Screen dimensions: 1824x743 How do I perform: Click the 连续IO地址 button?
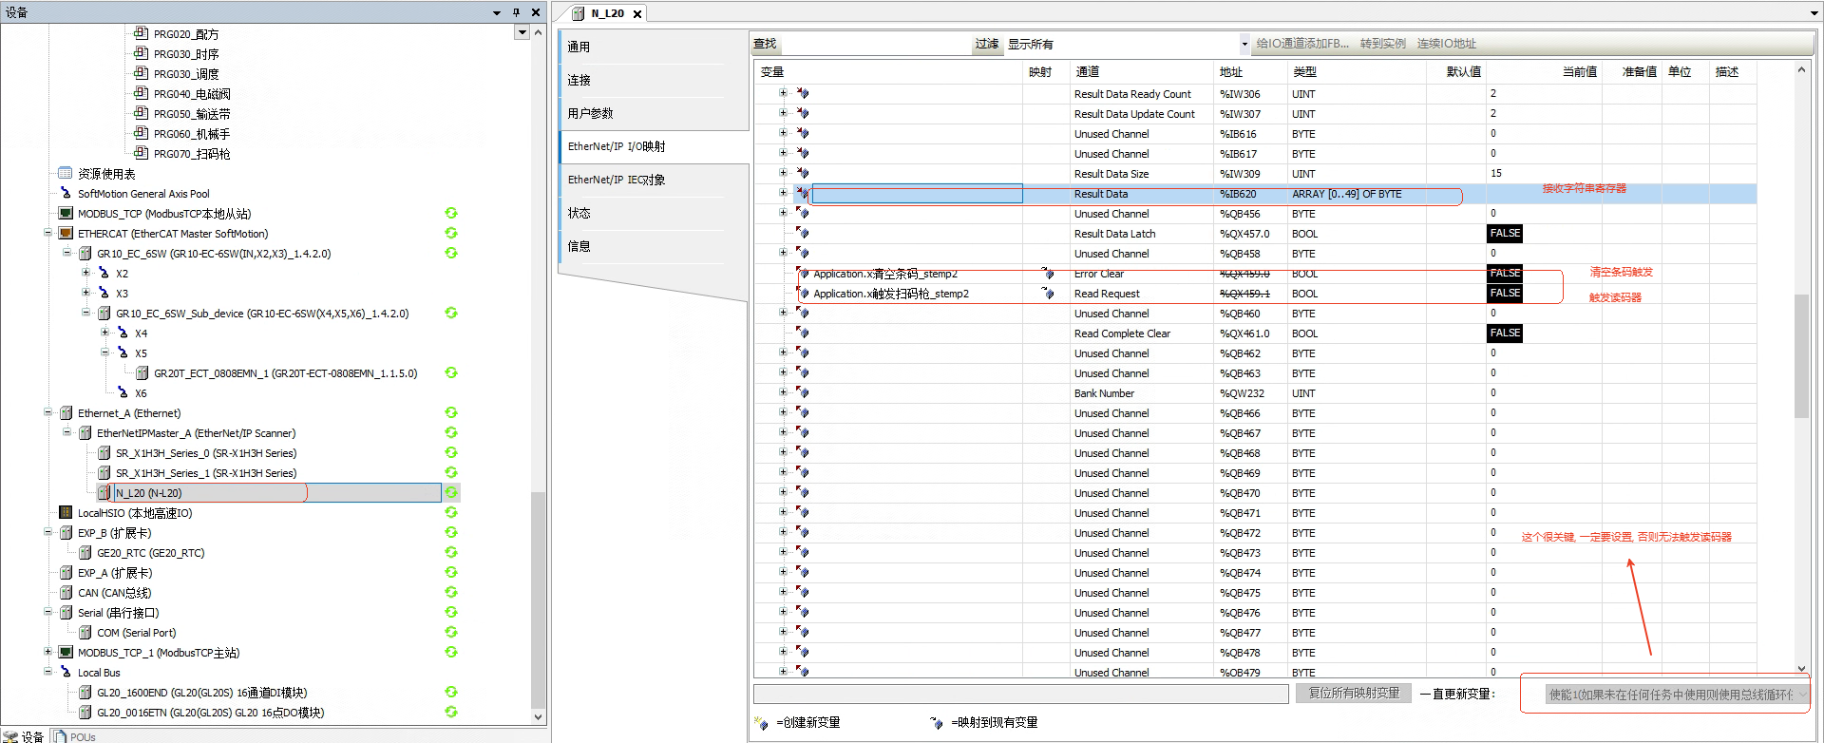(x=1446, y=44)
